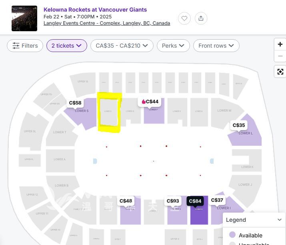Pick the C$93 price marker

pos(173,201)
